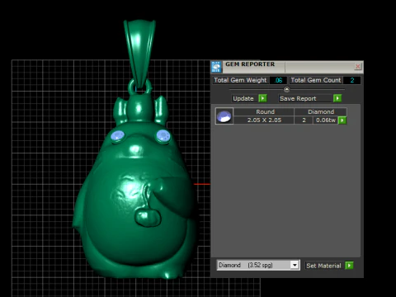396x297 pixels.
Task: Click the 0.06tw weight cell
Action: [x=326, y=120]
